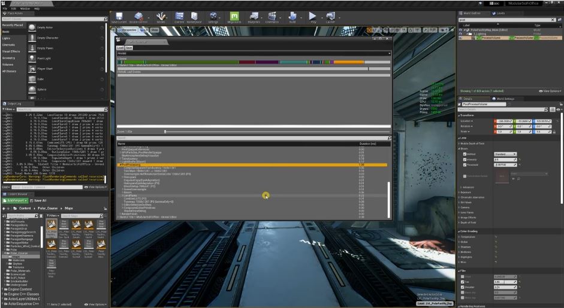
Task: Click the Settings toolbar icon
Action: pyautogui.click(x=213, y=17)
